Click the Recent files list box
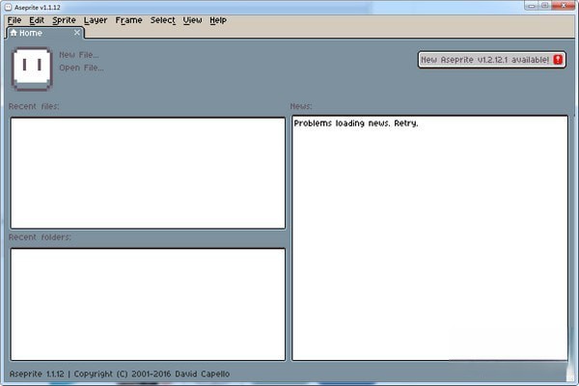Screen dimensions: 579x386 coord(148,173)
